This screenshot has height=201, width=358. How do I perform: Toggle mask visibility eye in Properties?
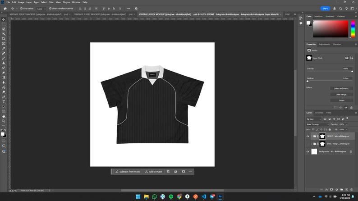[346, 107]
